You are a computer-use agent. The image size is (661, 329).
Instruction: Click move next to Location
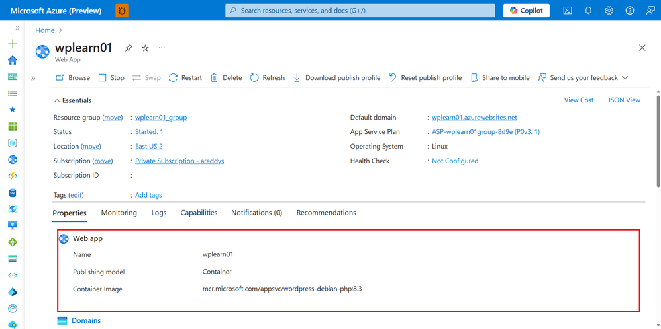coord(91,147)
